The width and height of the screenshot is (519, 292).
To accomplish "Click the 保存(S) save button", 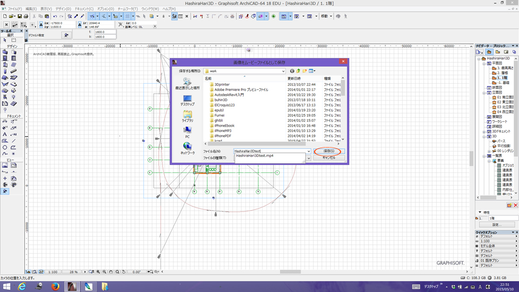I will coord(329,151).
